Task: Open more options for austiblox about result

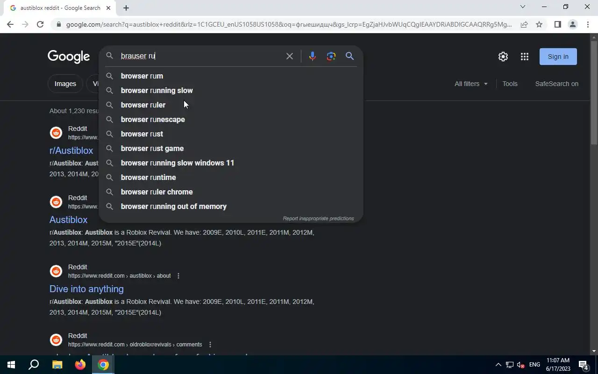Action: [x=178, y=276]
